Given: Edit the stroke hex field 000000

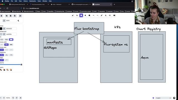Looking at the screenshot, I should click(11, 29).
